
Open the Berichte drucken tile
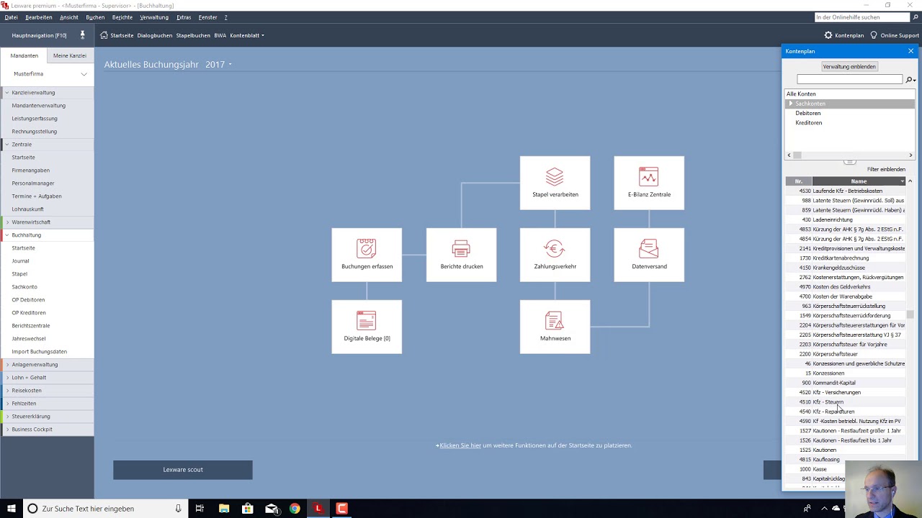461,255
